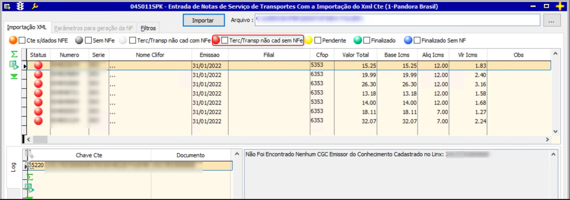Screen dimensions: 570x200
Task: Click '...' lookup in row with Valor Total 19.99
Action: 113,75
